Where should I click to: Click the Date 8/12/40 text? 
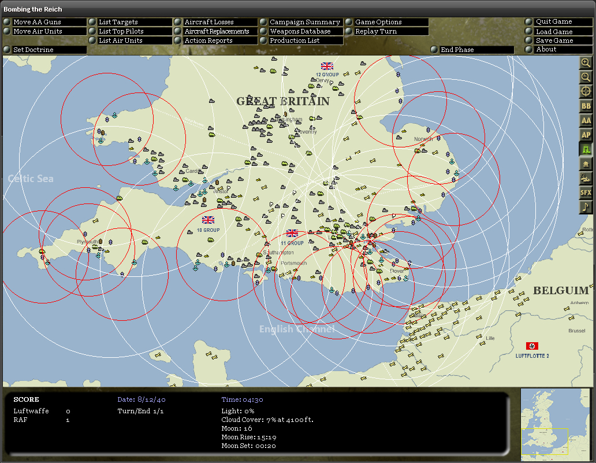pos(141,399)
